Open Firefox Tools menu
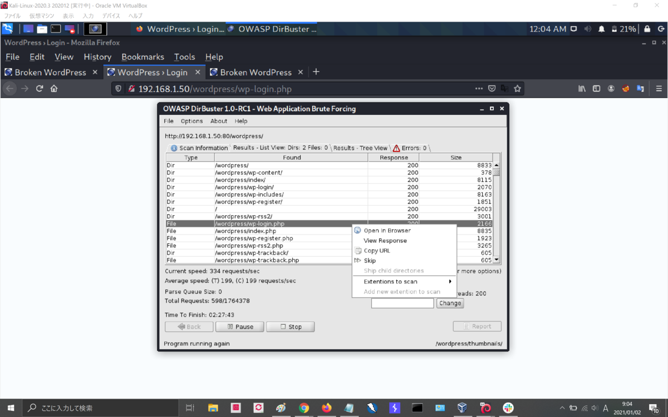This screenshot has width=668, height=417. (x=184, y=57)
